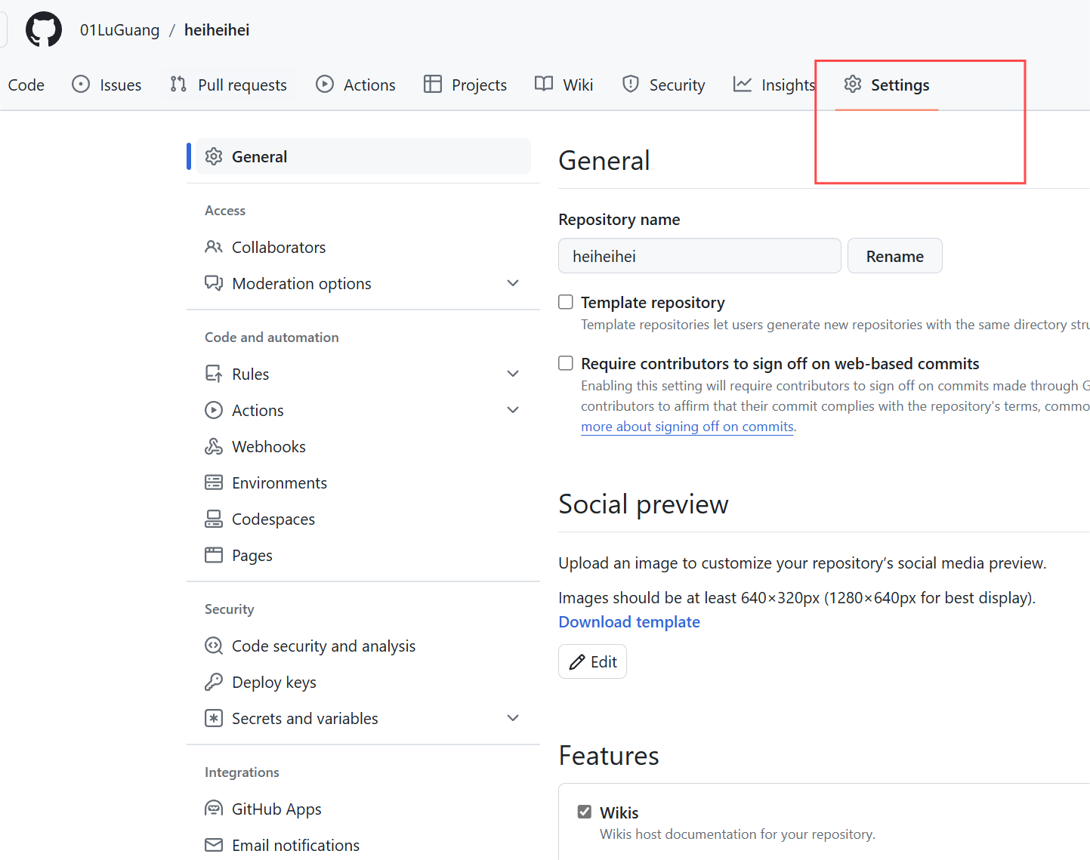Click the Collaborators people icon

point(214,247)
